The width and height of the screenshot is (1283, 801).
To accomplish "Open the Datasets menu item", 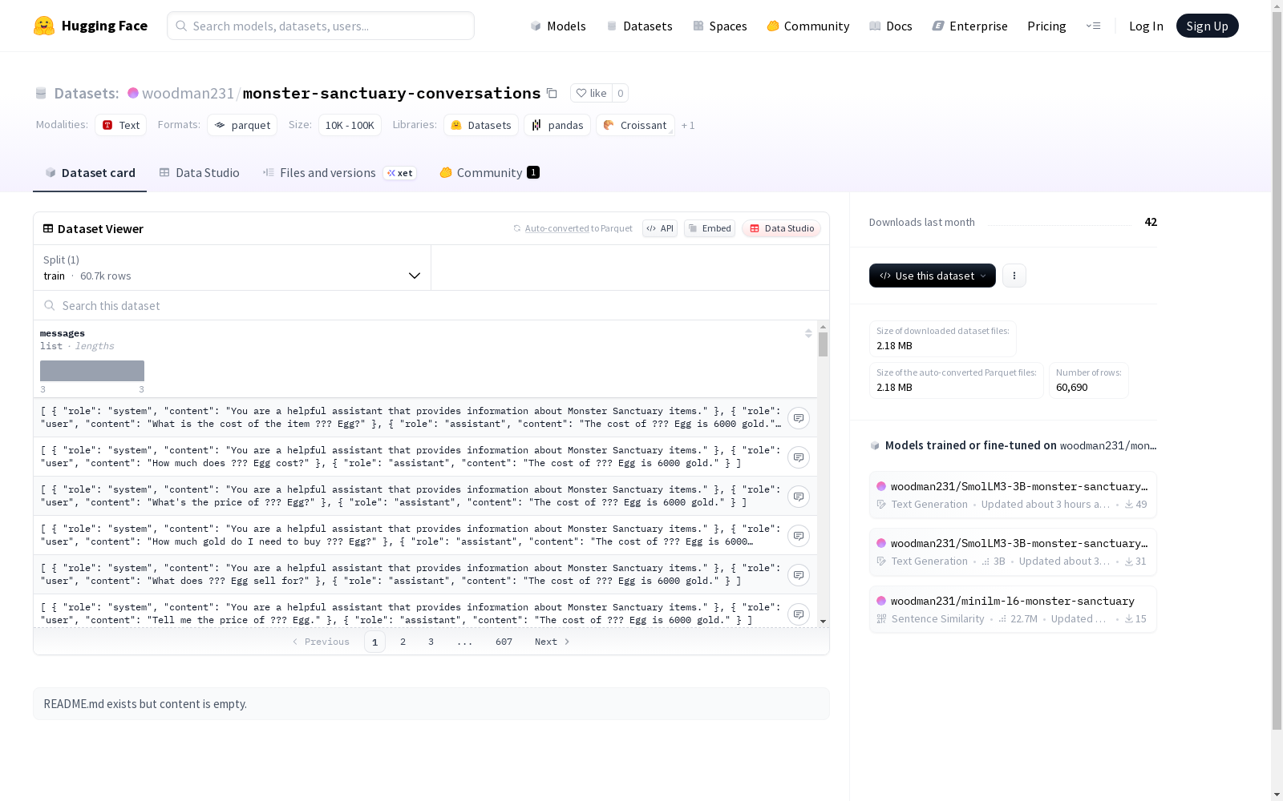I will click(x=639, y=26).
